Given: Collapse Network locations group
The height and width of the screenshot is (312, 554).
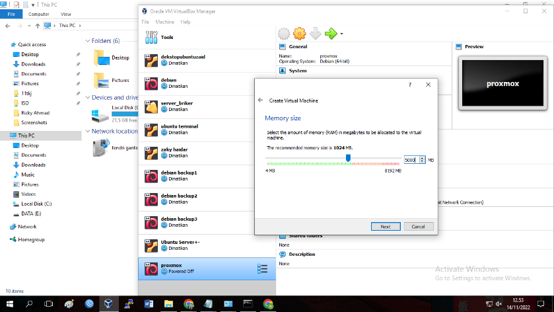Looking at the screenshot, I should click(88, 132).
